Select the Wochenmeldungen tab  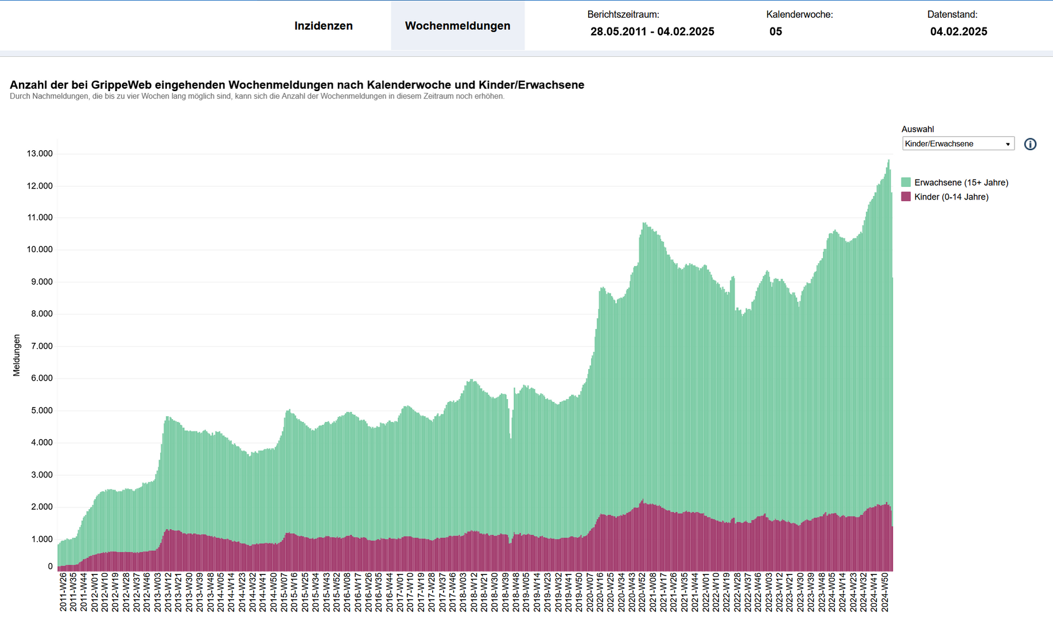457,26
